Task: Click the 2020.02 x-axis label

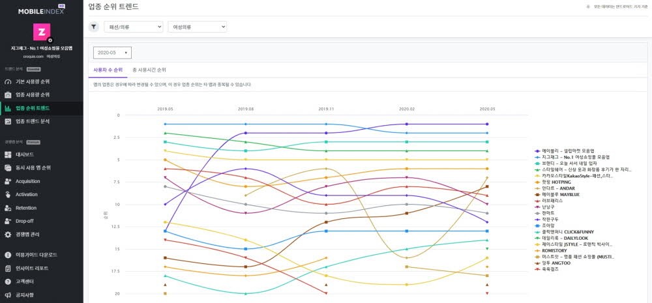Action: [406, 109]
